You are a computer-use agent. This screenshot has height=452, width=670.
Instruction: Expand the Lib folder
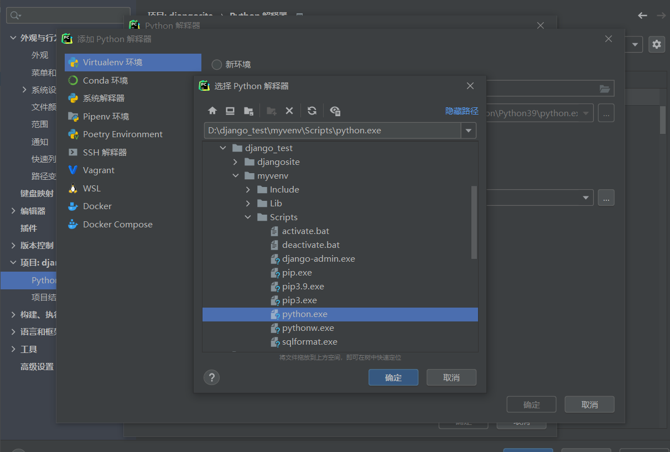[x=248, y=204]
